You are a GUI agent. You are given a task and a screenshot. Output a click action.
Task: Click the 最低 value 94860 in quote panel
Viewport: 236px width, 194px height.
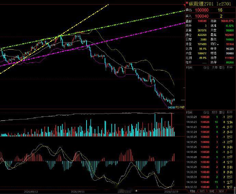(x=230, y=39)
